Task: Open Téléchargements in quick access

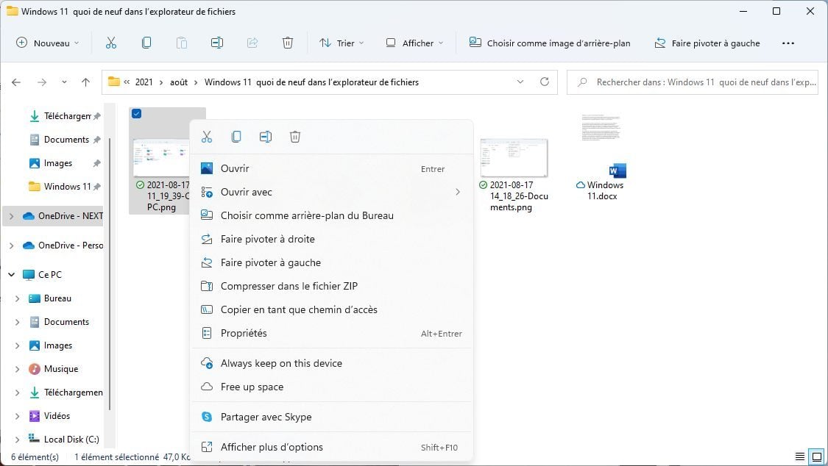Action: (x=65, y=116)
